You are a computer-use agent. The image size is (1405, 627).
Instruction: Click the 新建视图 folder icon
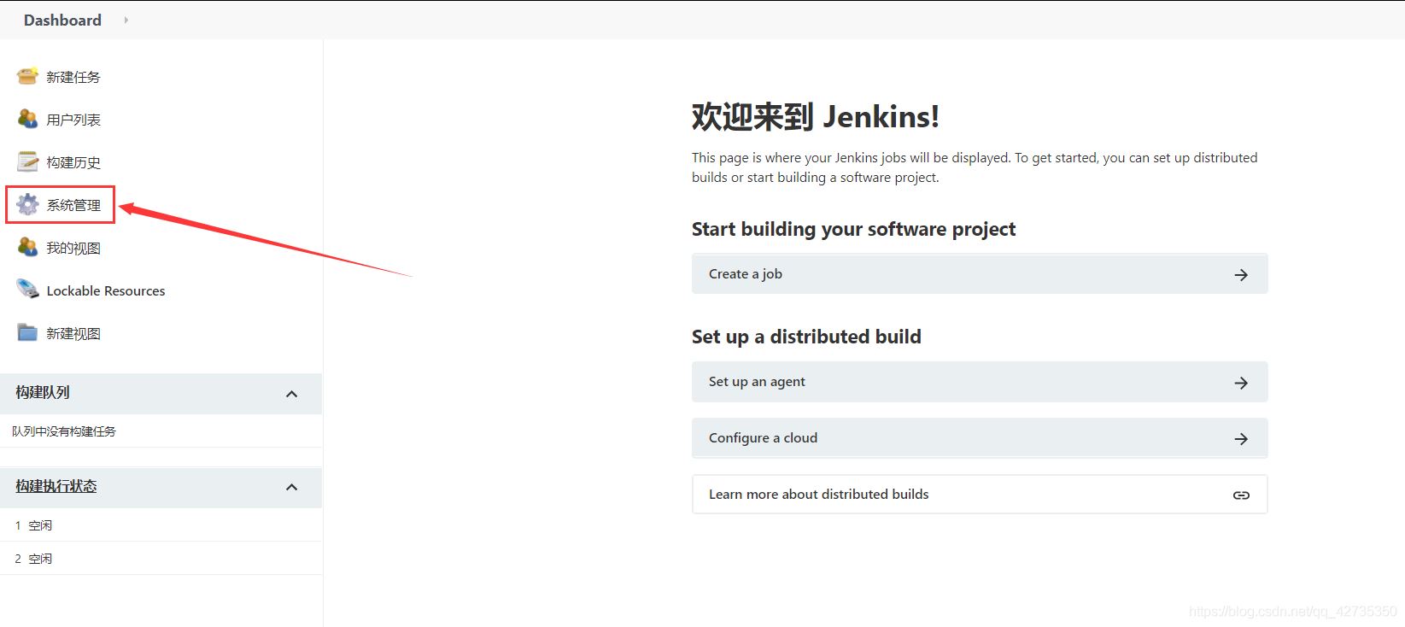[x=27, y=332]
